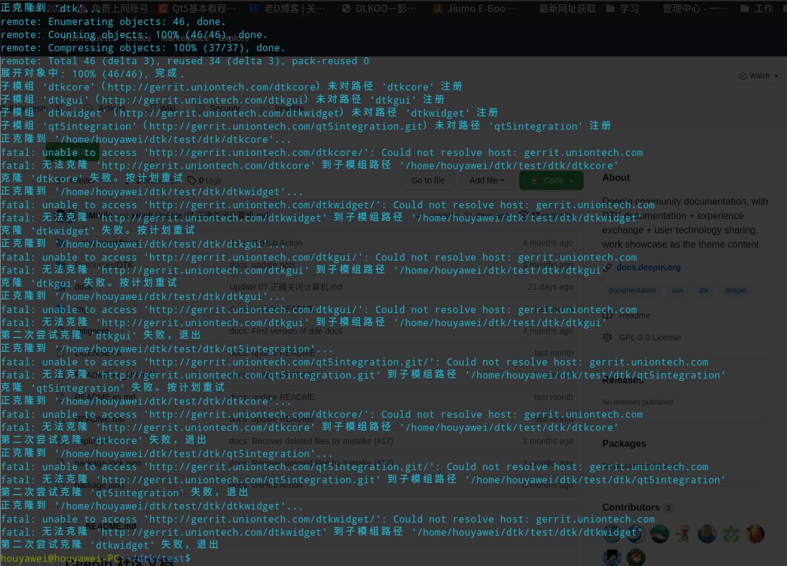The image size is (787, 566).
Task: Open the 工作 bookmarks folder
Action: point(757,8)
